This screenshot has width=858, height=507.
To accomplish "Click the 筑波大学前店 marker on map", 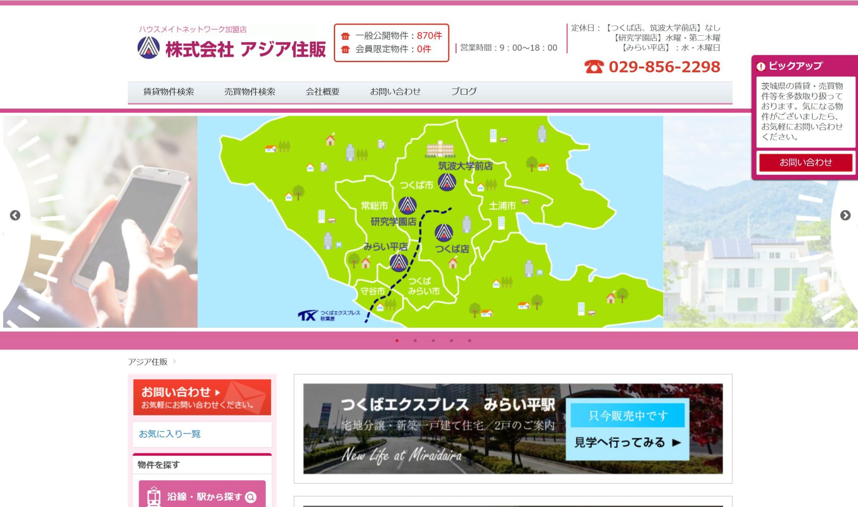I will tap(447, 182).
